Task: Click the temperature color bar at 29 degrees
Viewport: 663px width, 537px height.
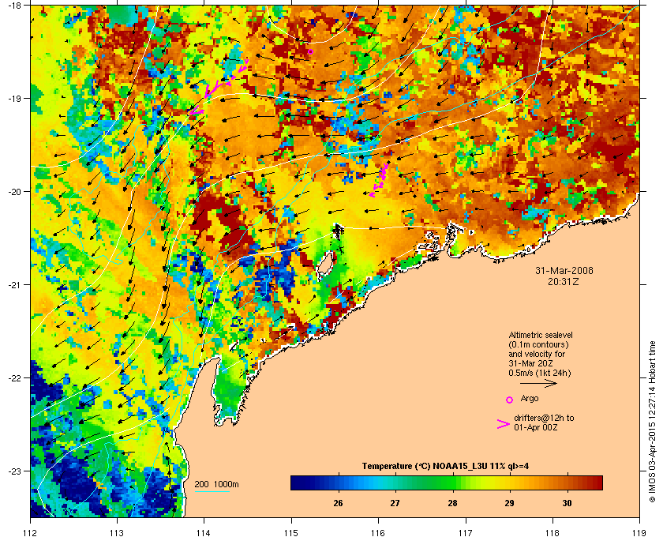Action: pos(510,483)
